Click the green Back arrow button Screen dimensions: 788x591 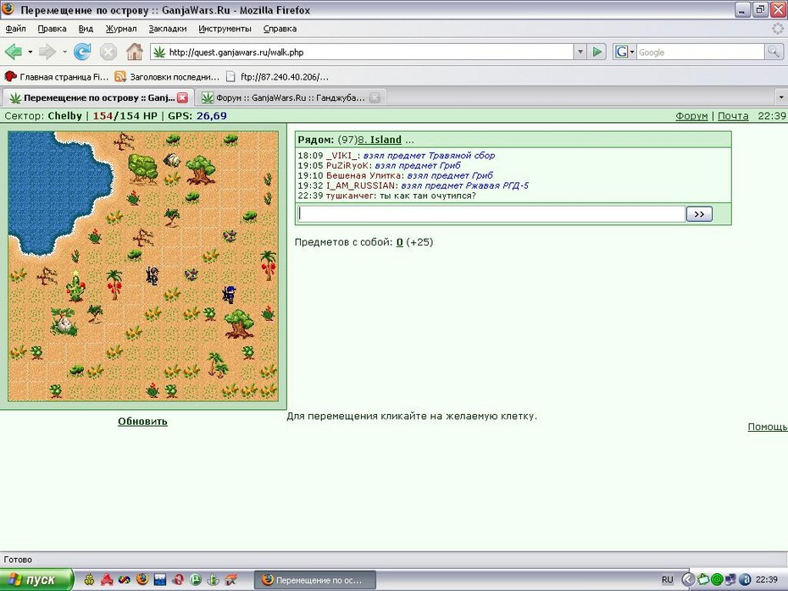(x=14, y=52)
